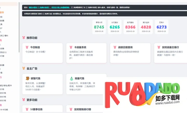Select the 零号大坝 8745 code card
Image resolution: width=187 pixels, height=113 pixels.
[x=99, y=27]
